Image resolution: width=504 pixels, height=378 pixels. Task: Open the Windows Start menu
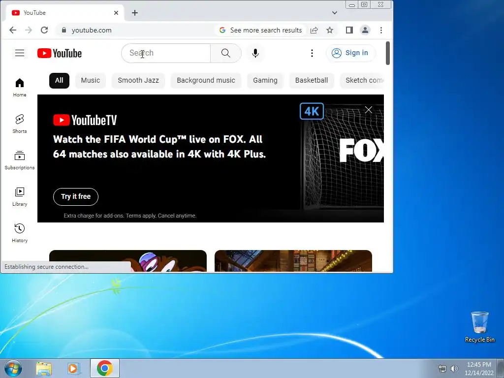[x=13, y=368]
